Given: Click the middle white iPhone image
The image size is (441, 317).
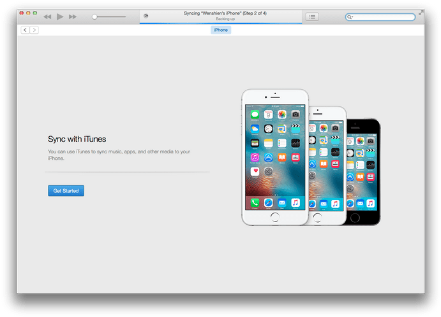Looking at the screenshot, I should tap(328, 166).
